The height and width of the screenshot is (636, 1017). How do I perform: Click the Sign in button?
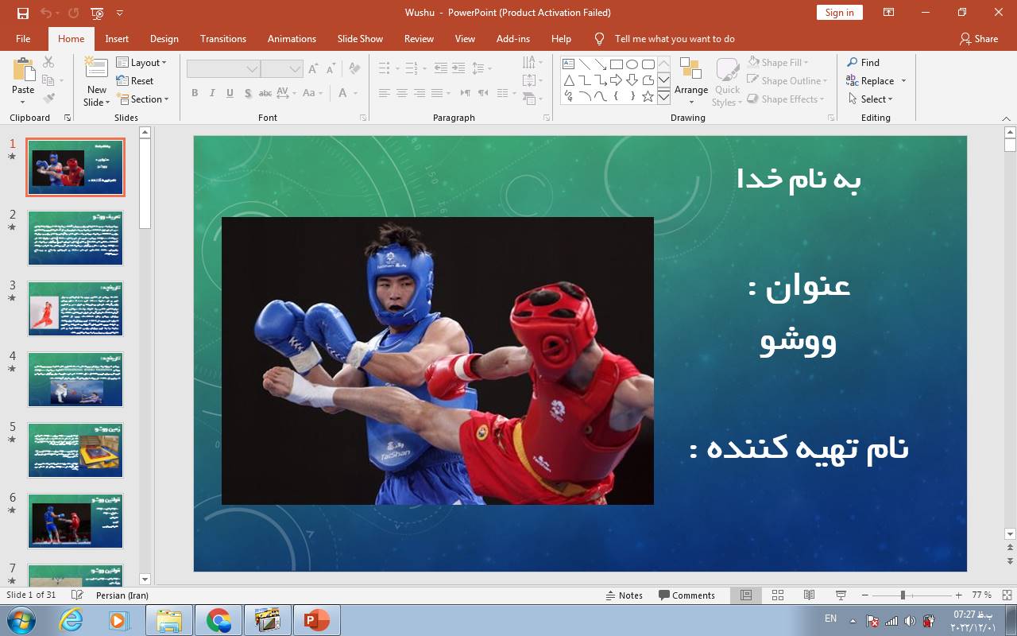pos(839,13)
